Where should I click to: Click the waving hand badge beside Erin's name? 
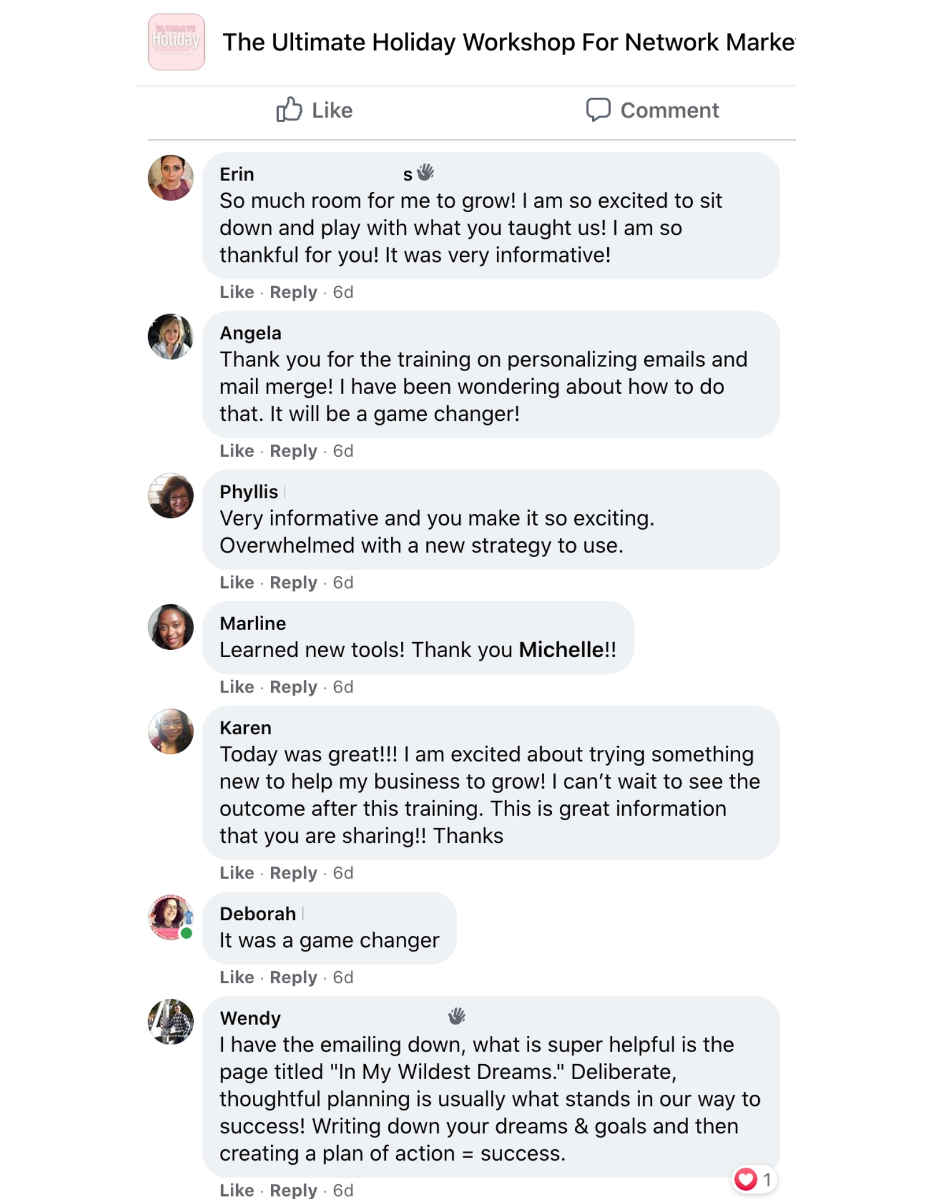[425, 173]
